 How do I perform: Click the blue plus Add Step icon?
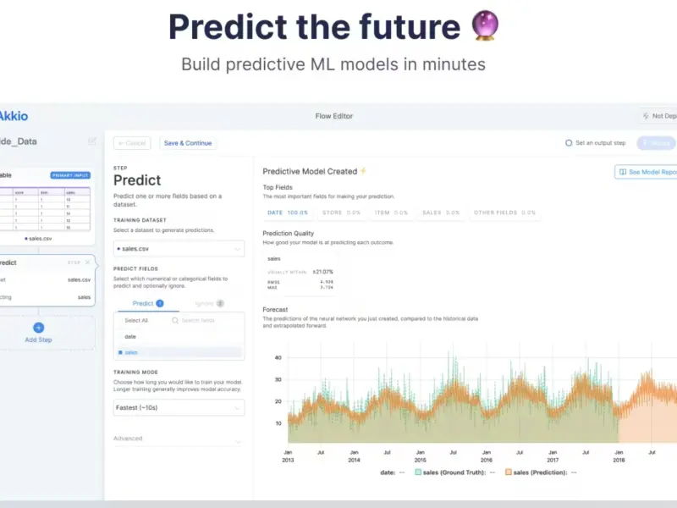pyautogui.click(x=38, y=328)
